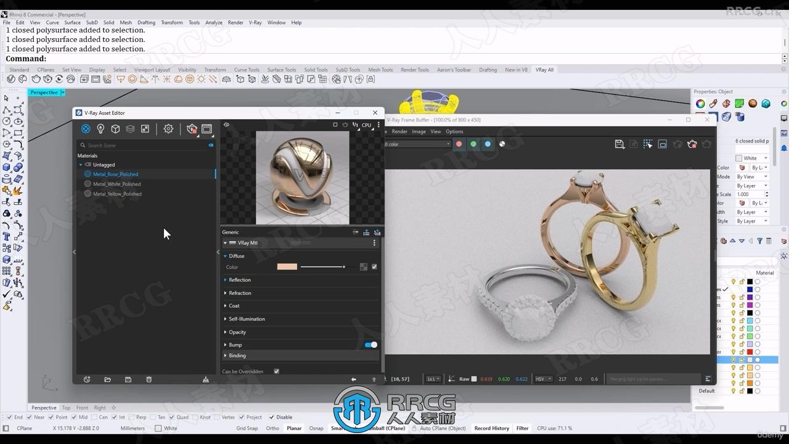Click material preview options three-dot menu
The width and height of the screenshot is (789, 444).
[x=378, y=125]
